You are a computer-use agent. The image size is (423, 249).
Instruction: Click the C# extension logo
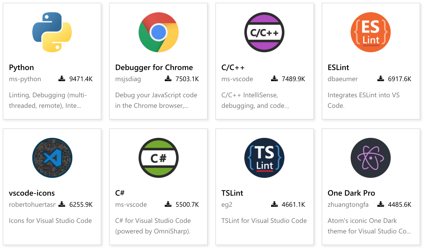pyautogui.click(x=158, y=158)
